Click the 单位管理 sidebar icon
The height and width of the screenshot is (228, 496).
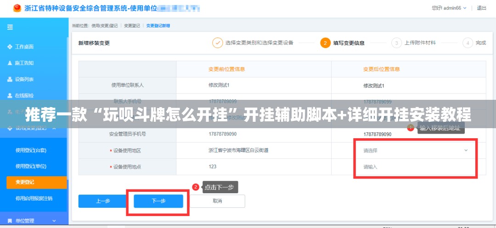(x=10, y=221)
